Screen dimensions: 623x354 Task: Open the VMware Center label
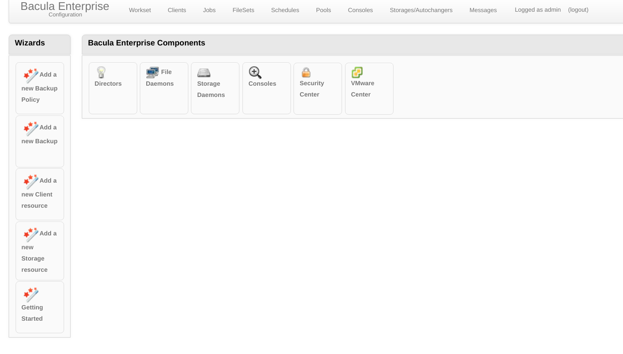click(x=363, y=89)
